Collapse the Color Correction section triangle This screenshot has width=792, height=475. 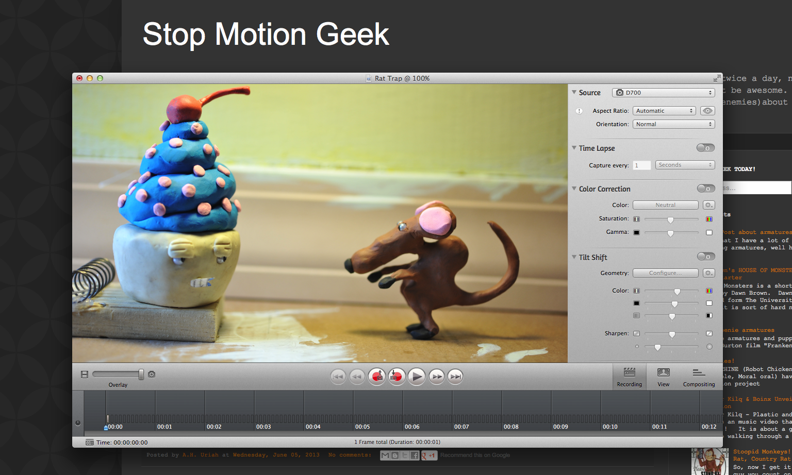(x=574, y=189)
